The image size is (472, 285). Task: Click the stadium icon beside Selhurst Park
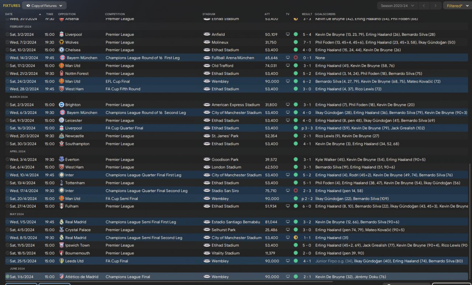[207, 230]
